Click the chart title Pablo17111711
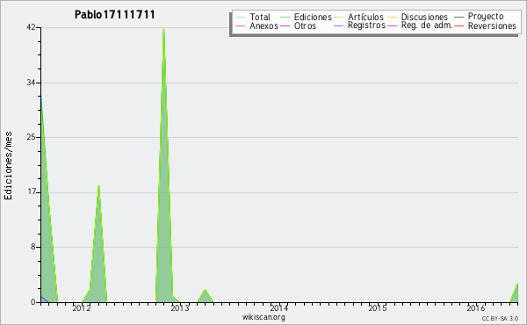Image resolution: width=527 pixels, height=325 pixels. pyautogui.click(x=114, y=15)
